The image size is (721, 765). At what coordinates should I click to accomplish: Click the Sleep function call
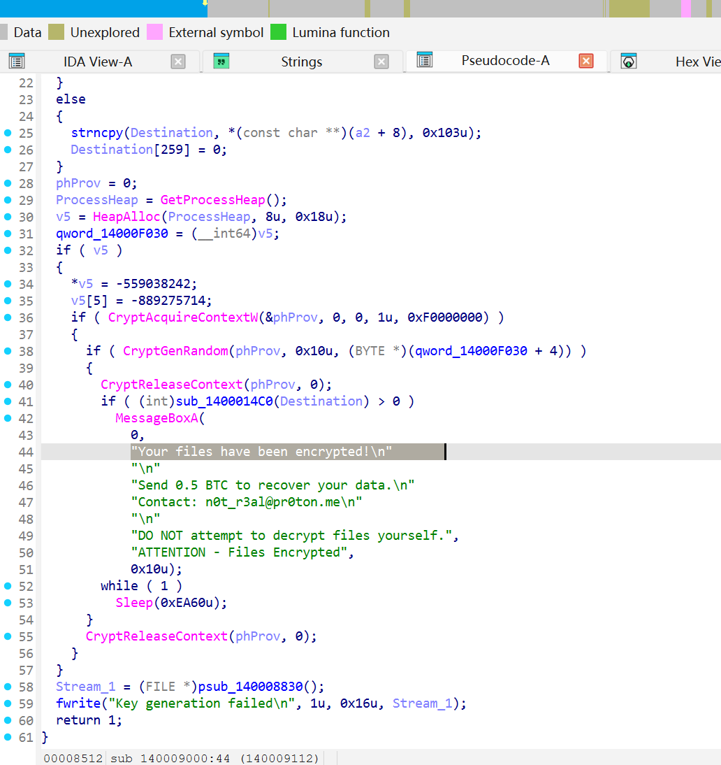pyautogui.click(x=134, y=603)
